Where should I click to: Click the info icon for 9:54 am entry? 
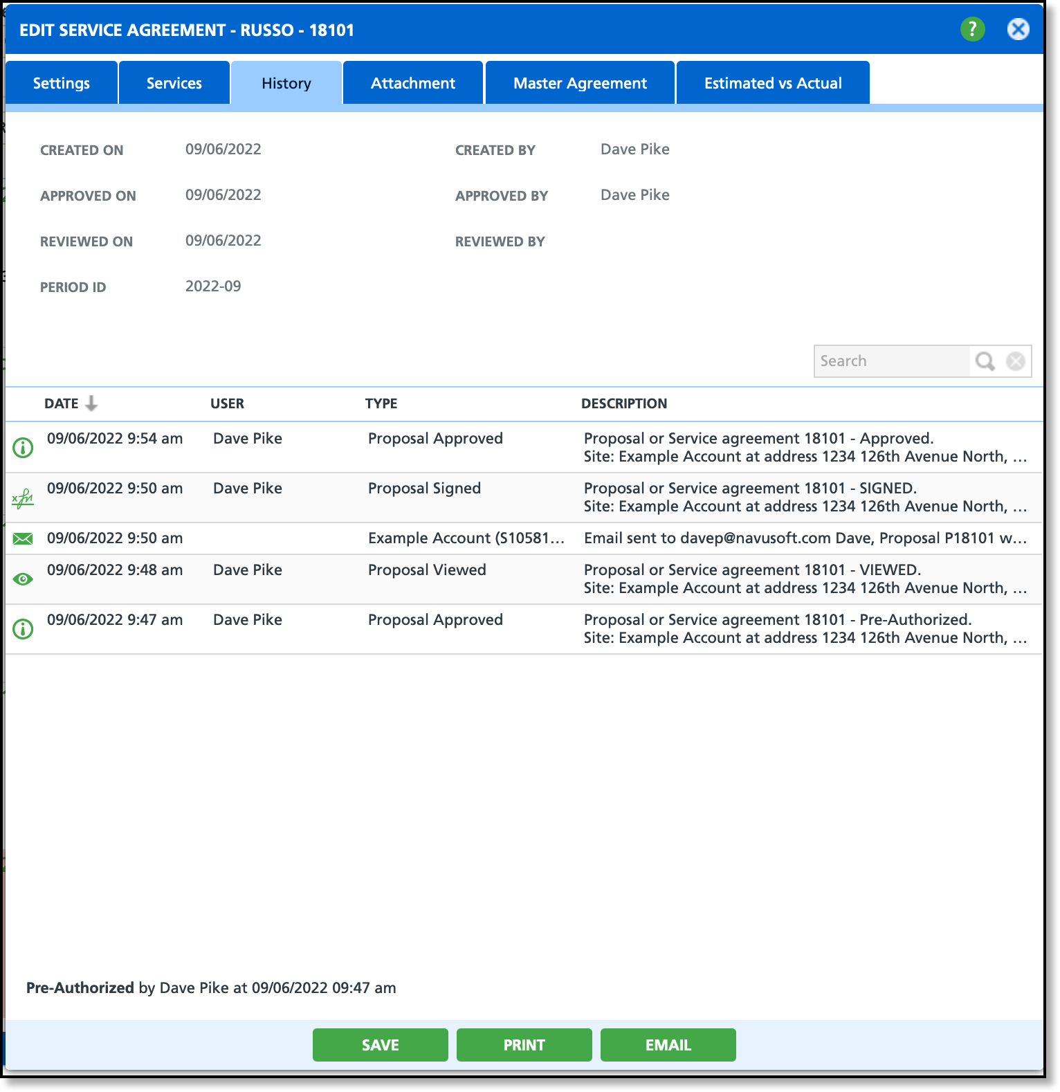[x=23, y=448]
